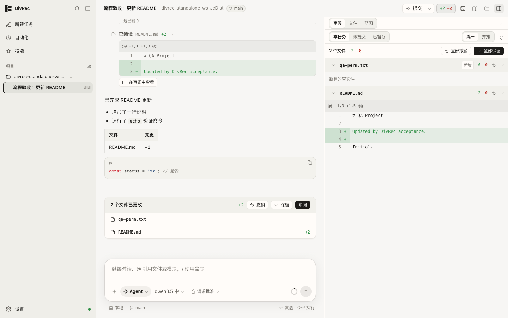Open the 请求批准 permission dropdown
Viewport: 508px width, 318px height.
tap(205, 291)
